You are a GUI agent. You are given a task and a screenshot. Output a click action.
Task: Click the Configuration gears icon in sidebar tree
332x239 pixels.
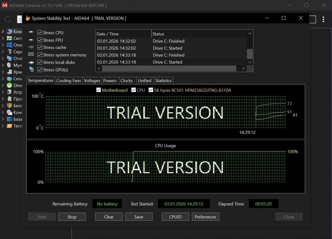click(9, 112)
